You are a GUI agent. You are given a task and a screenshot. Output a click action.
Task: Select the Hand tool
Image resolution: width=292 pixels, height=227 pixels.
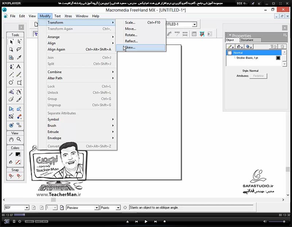(11, 139)
